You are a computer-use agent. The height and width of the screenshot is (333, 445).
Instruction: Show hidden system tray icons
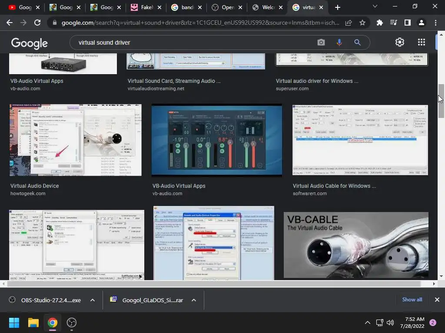(368, 323)
